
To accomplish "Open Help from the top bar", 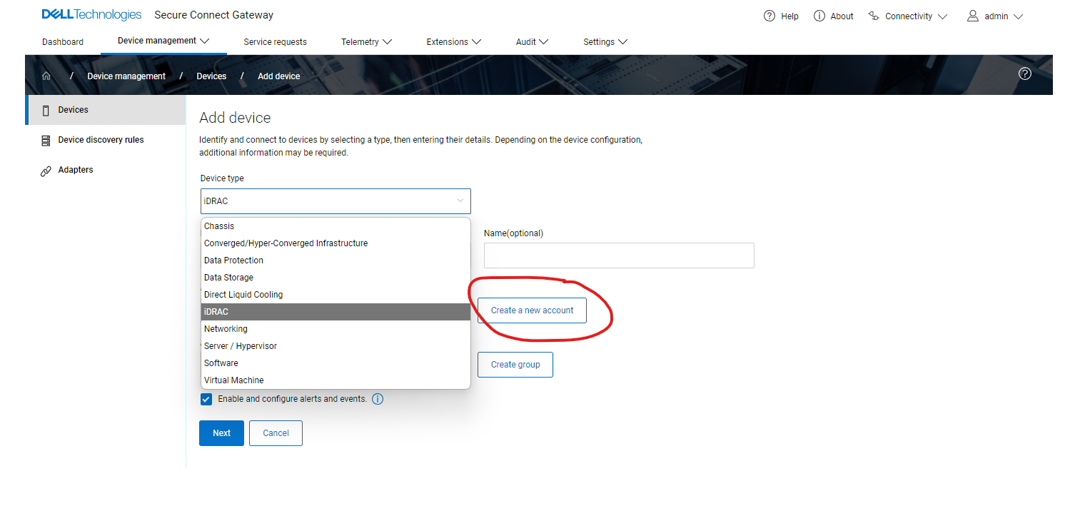I will tap(769, 16).
